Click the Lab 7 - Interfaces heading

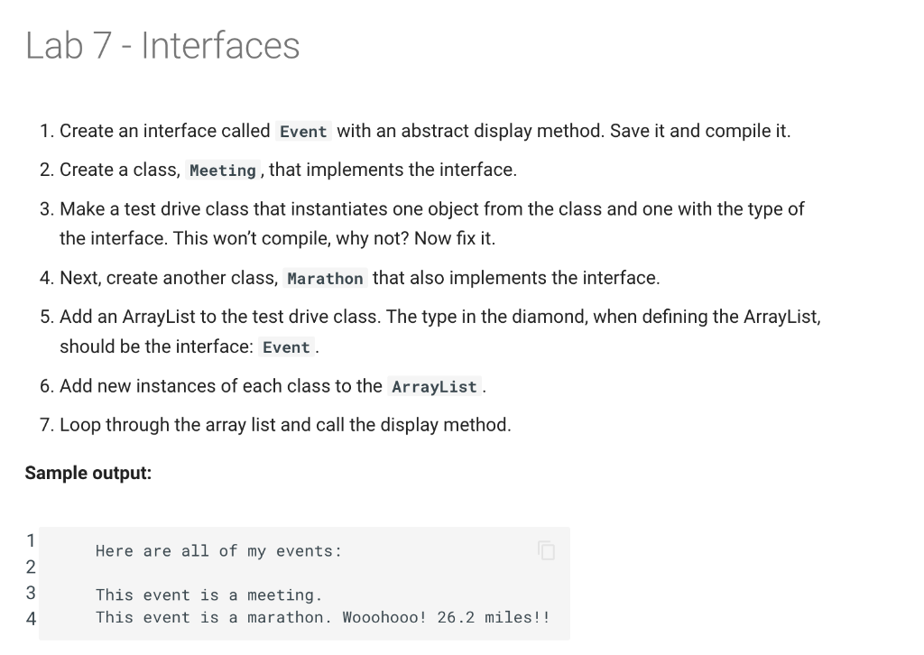162,45
